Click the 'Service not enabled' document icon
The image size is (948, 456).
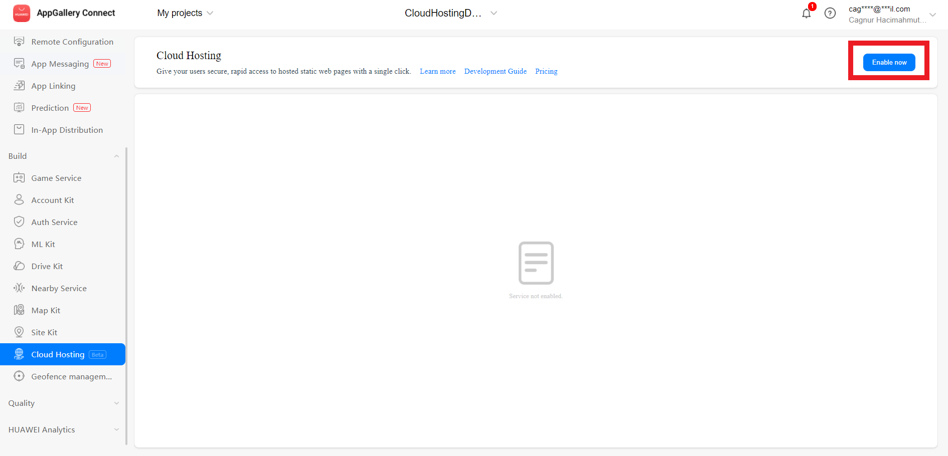(536, 263)
